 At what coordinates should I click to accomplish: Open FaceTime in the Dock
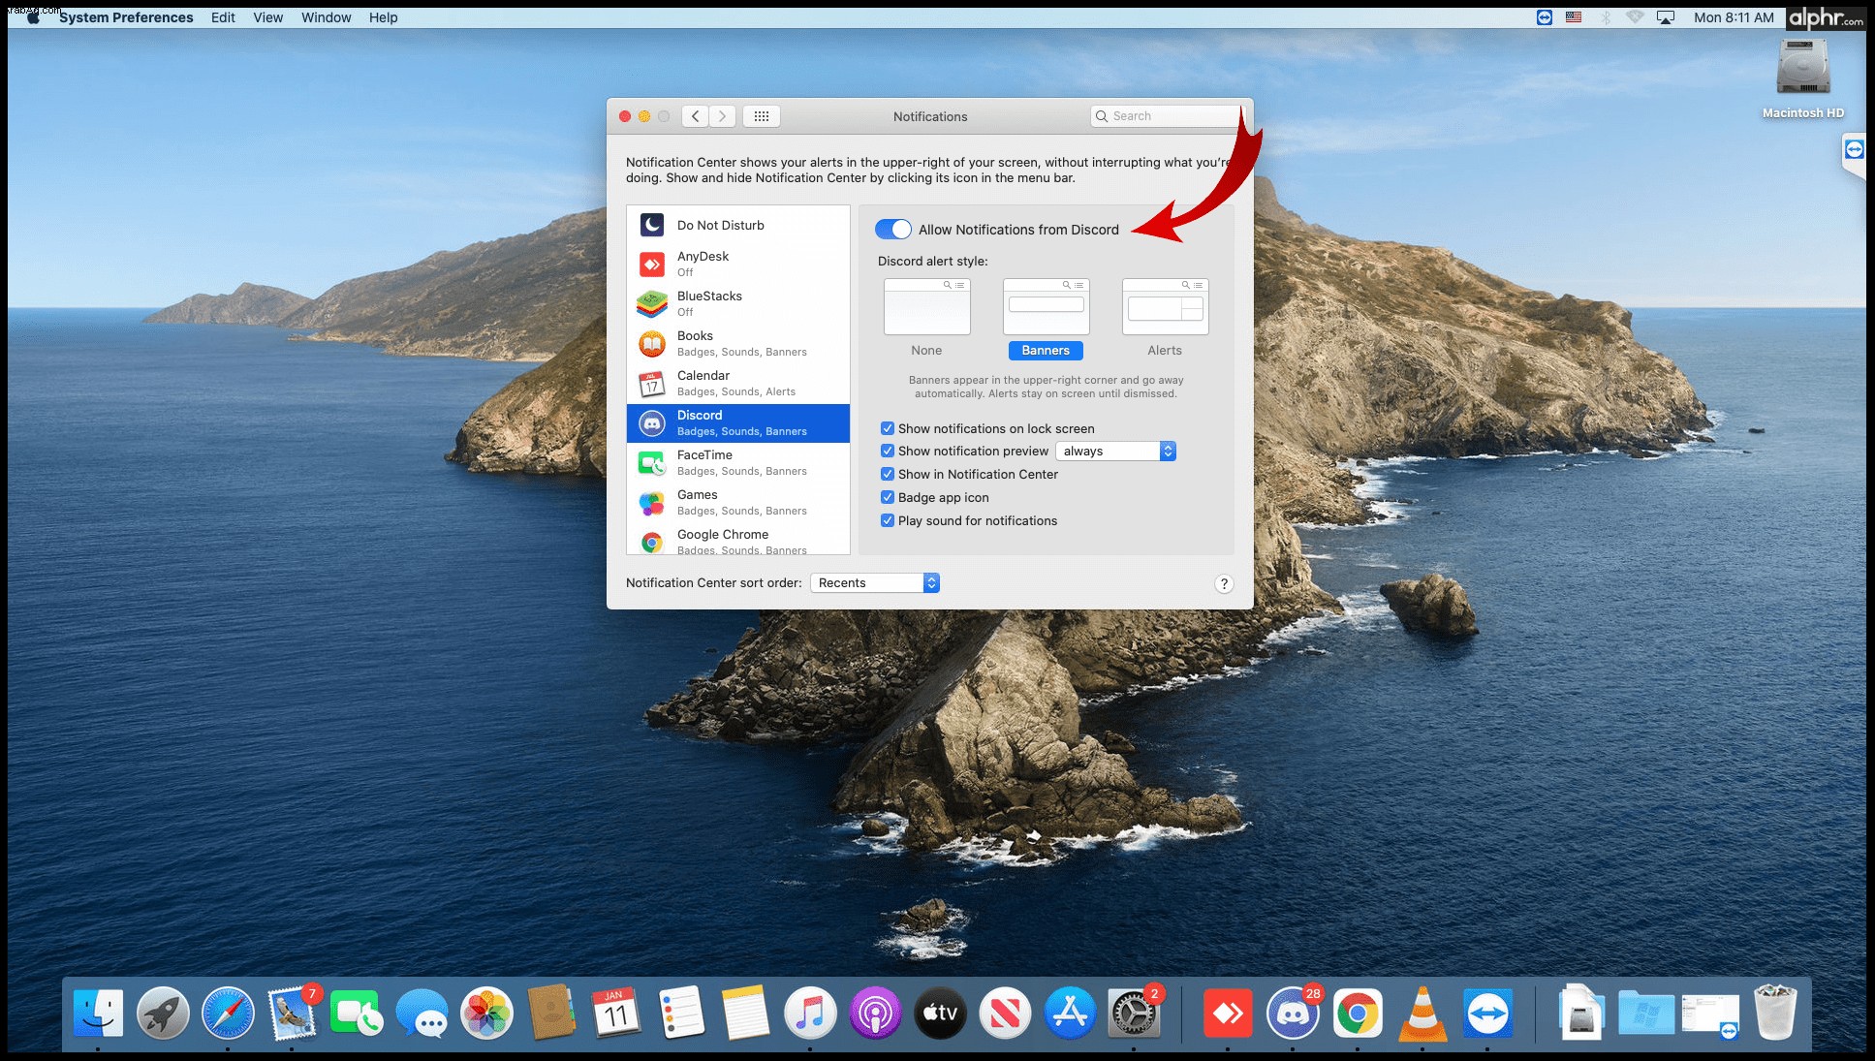pos(357,1014)
